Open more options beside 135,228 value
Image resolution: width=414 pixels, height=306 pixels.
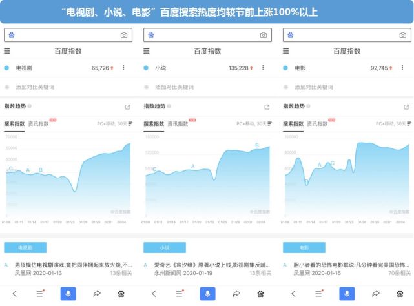(x=263, y=68)
